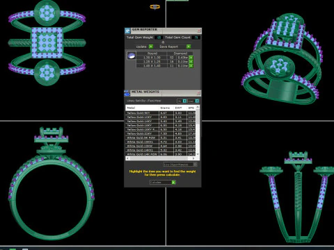Close the Metal Weights panel
334x250 pixels.
[x=198, y=93]
